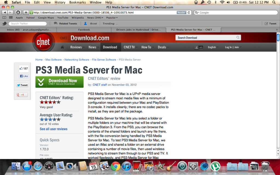This screenshot has height=175, width=280.
Task: Open GarageBand guitar icon in Dock
Action: pyautogui.click(x=171, y=166)
